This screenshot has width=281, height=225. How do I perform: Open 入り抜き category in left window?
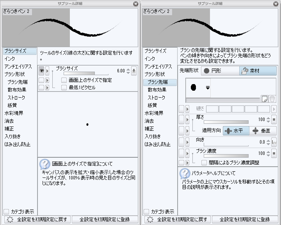pyautogui.click(x=12, y=137)
